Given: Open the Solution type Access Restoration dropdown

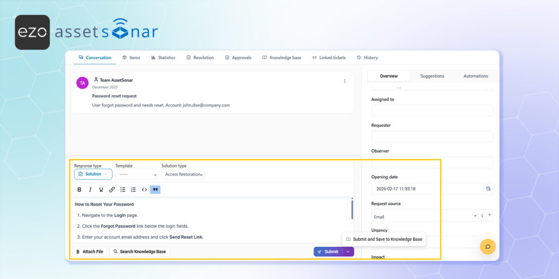Looking at the screenshot, I should point(183,174).
